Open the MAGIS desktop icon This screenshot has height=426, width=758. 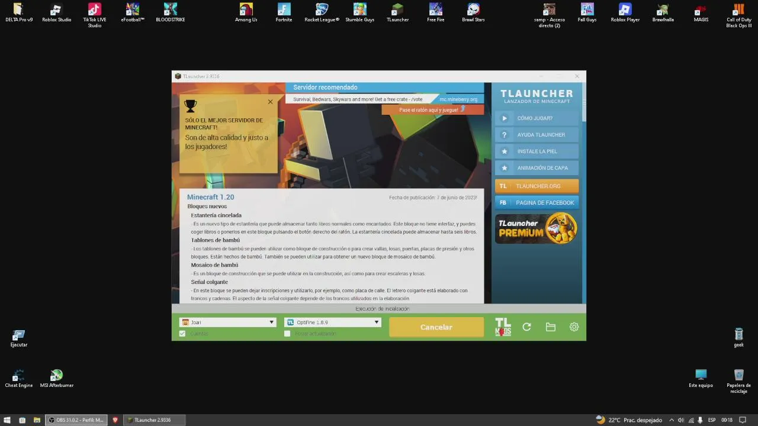coord(701,13)
